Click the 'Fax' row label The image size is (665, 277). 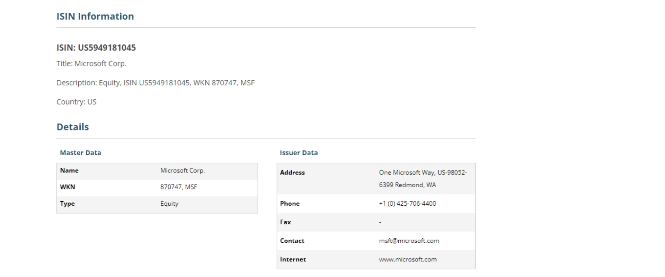tap(285, 222)
